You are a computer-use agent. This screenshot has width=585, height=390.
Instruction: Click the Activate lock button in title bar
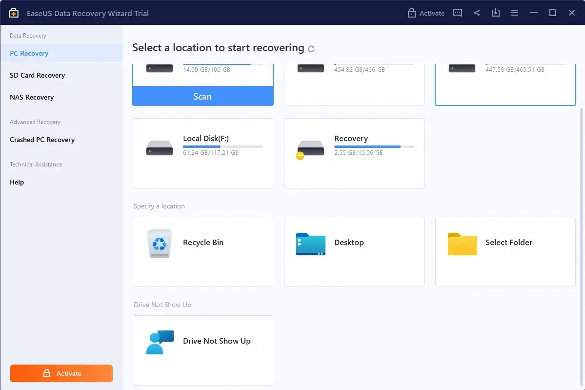425,13
